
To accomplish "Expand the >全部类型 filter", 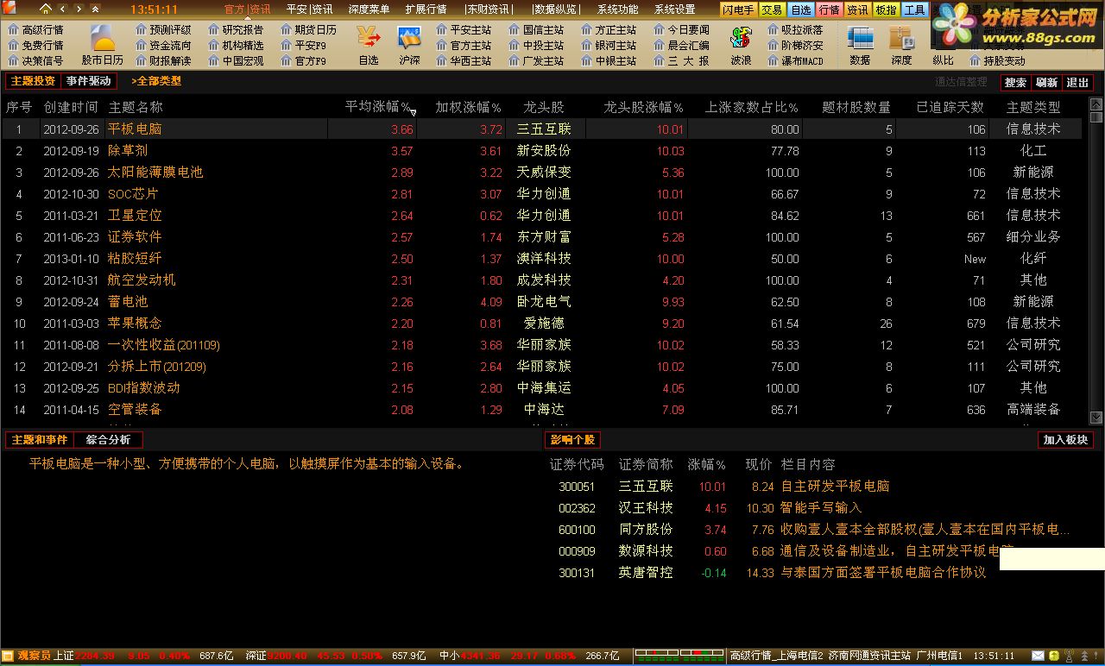I will coord(156,81).
